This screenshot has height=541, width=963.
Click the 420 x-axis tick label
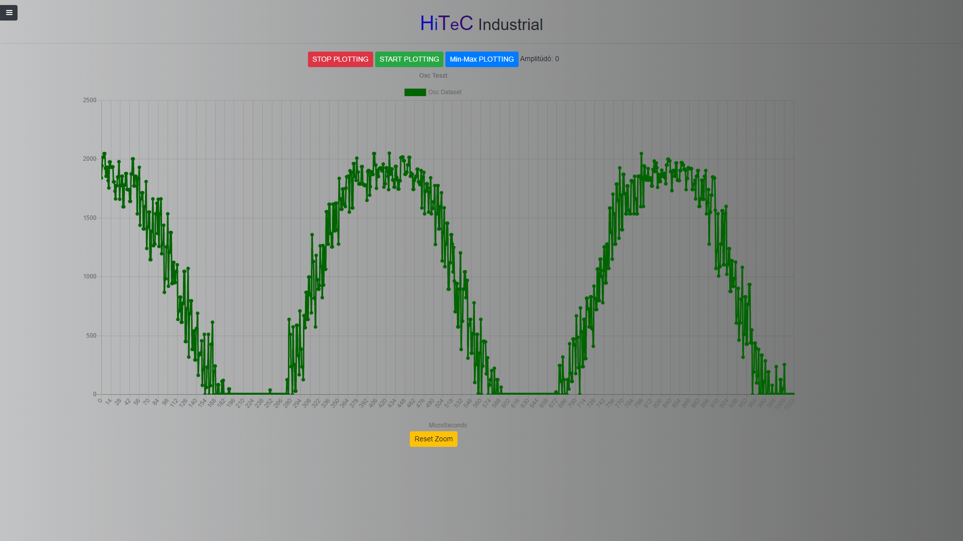coord(382,403)
